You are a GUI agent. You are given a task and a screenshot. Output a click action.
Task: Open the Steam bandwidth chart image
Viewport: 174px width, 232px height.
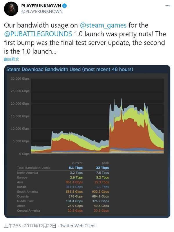click(x=87, y=116)
